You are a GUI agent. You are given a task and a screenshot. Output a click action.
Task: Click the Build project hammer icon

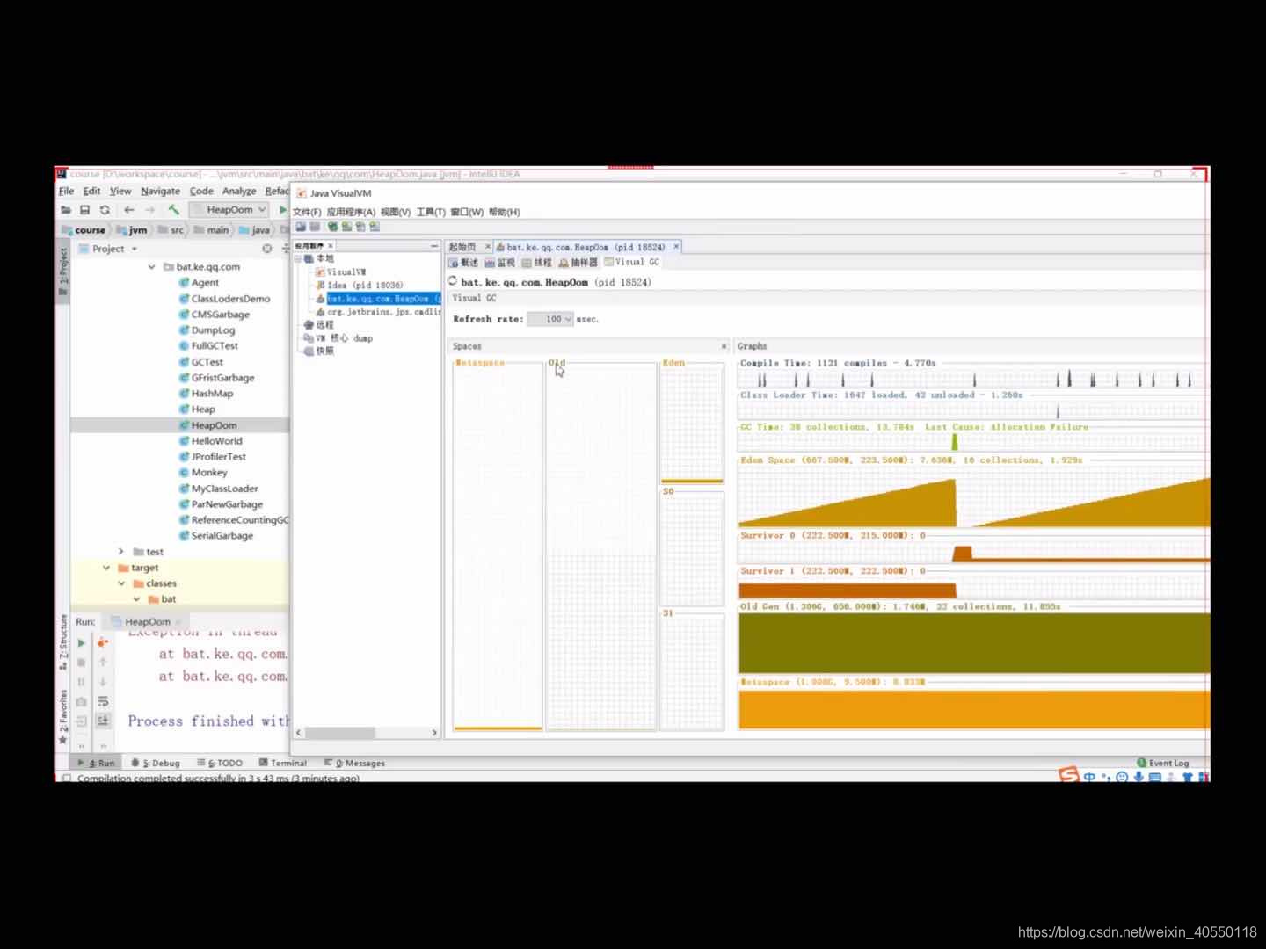click(174, 210)
